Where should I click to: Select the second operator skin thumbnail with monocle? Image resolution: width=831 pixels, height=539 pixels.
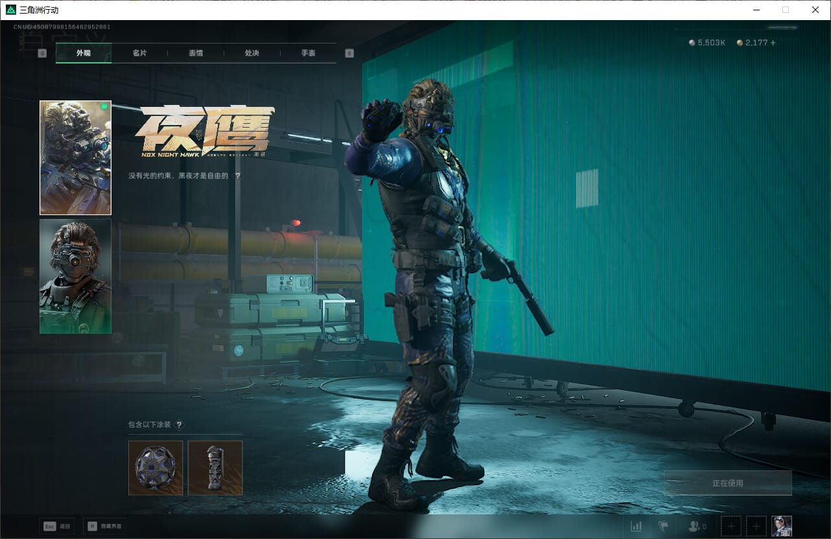point(75,276)
